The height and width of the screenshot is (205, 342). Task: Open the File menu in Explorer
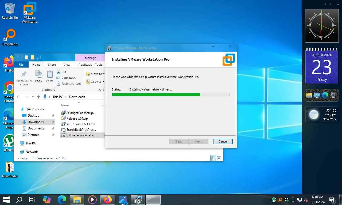point(21,65)
